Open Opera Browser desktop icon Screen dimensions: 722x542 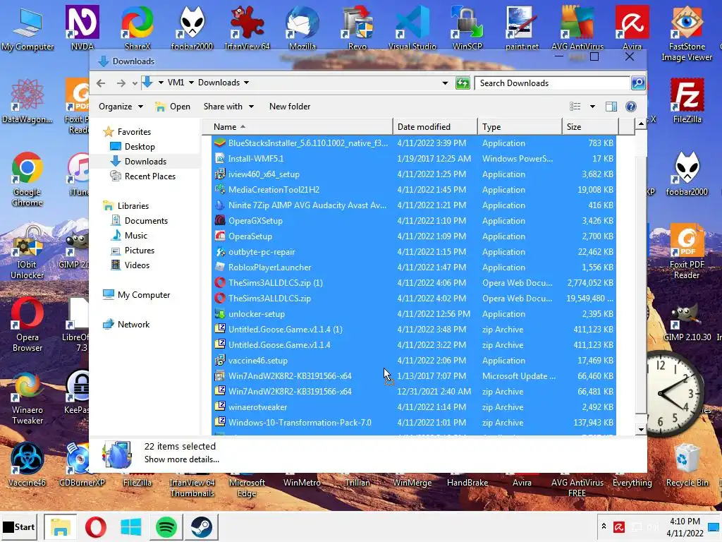(x=27, y=325)
